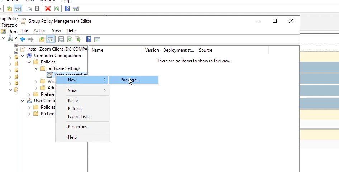The width and height of the screenshot is (339, 172).
Task: Open the View submenu in context menu
Action: coord(72,90)
